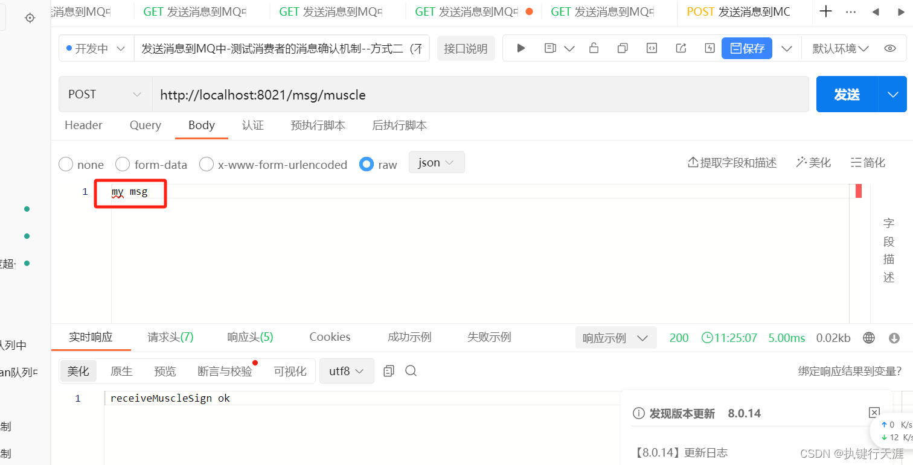Click the 接口说明 button
The image size is (913, 465).
(x=466, y=48)
